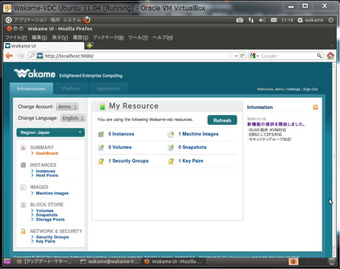Click the Security Groups row icon
The image size is (340, 269).
pos(101,161)
